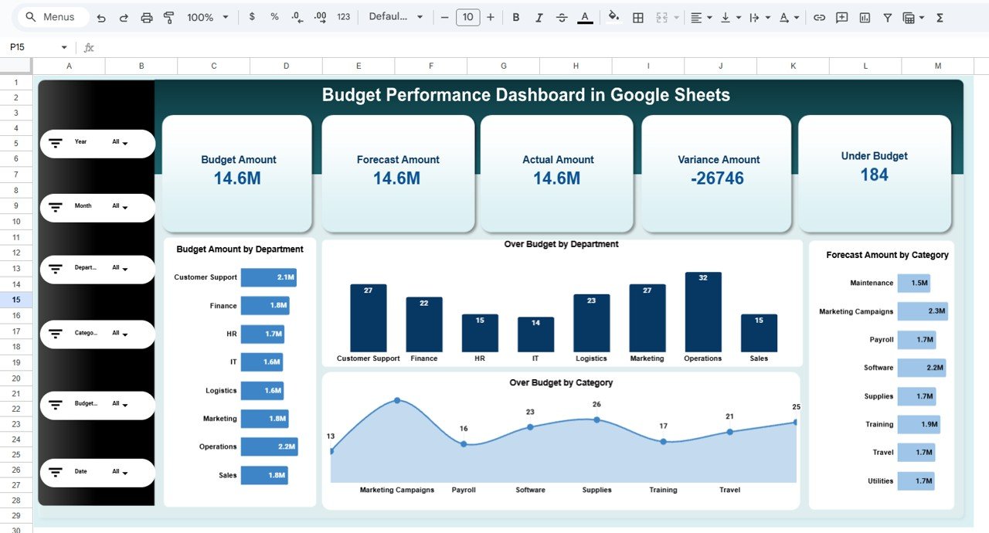Viewport: 989px width, 533px height.
Task: Insert a comment using the comment icon
Action: [841, 17]
